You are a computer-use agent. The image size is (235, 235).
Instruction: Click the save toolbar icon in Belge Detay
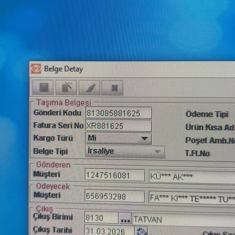point(43,88)
